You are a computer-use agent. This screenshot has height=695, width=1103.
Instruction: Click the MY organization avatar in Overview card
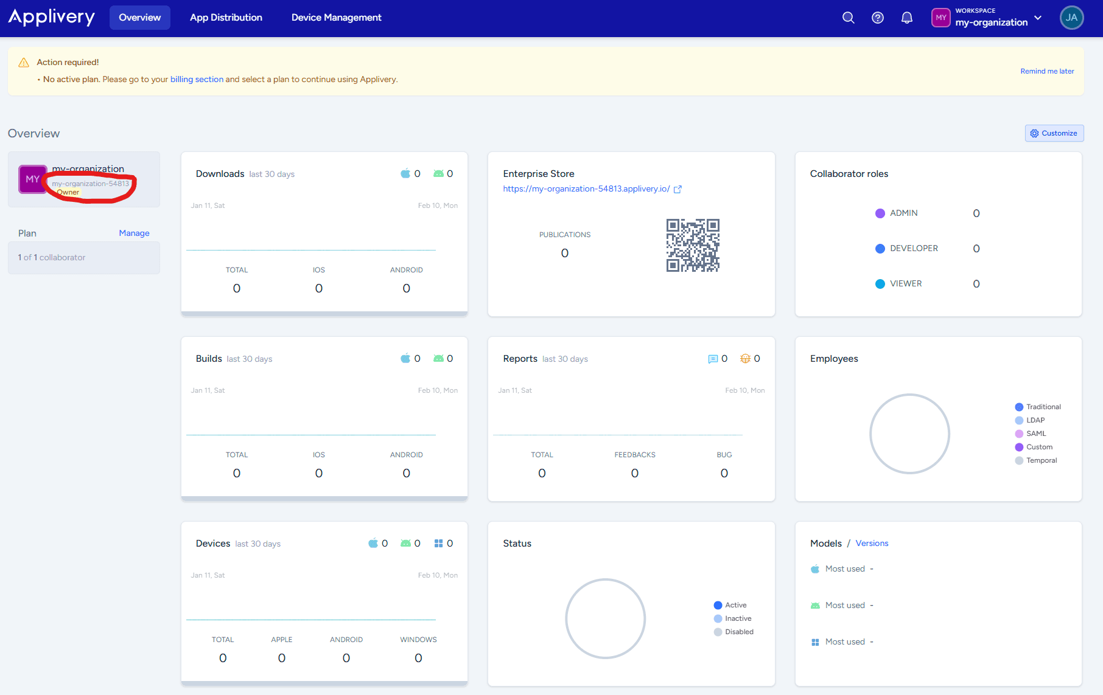(x=33, y=179)
